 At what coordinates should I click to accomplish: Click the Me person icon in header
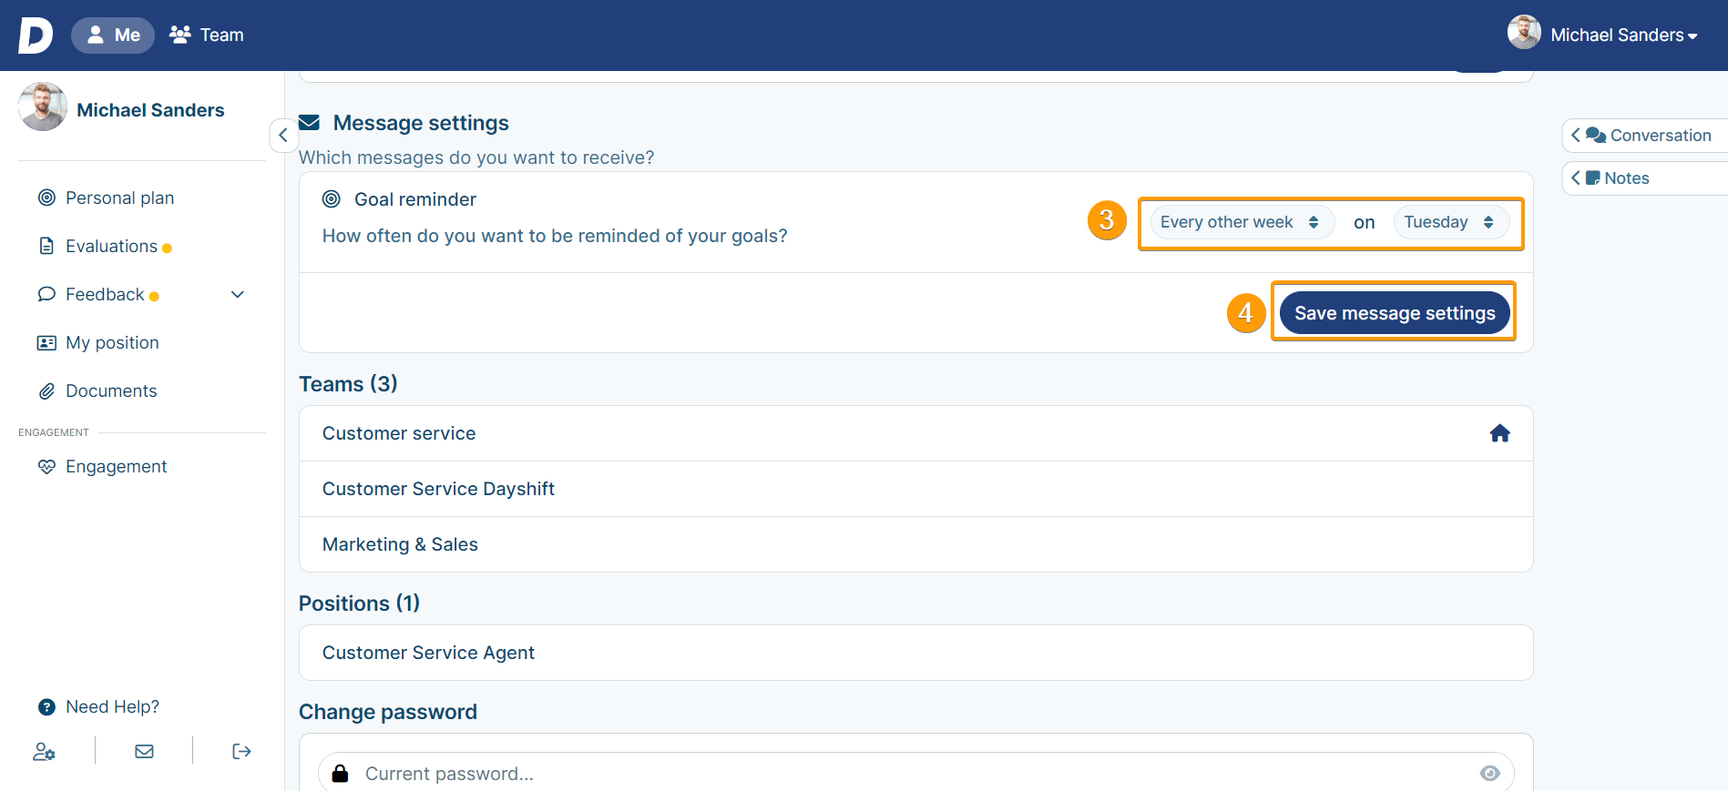95,35
